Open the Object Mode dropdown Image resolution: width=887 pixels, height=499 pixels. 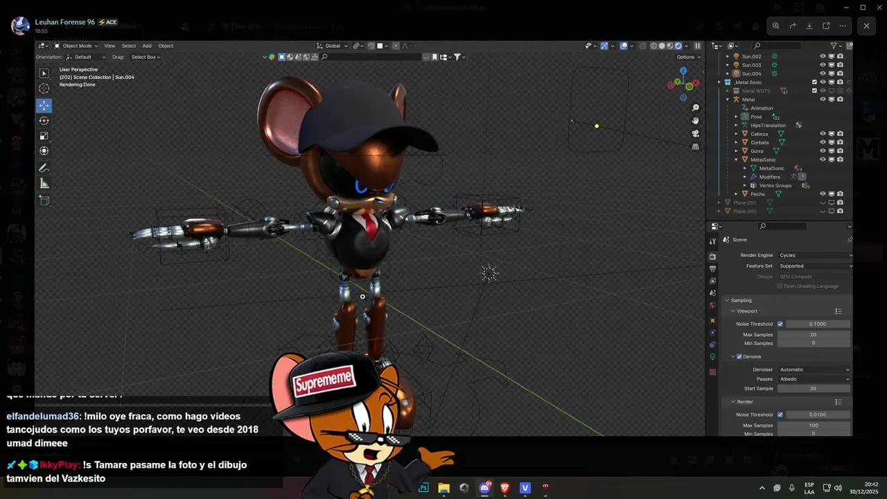(76, 46)
